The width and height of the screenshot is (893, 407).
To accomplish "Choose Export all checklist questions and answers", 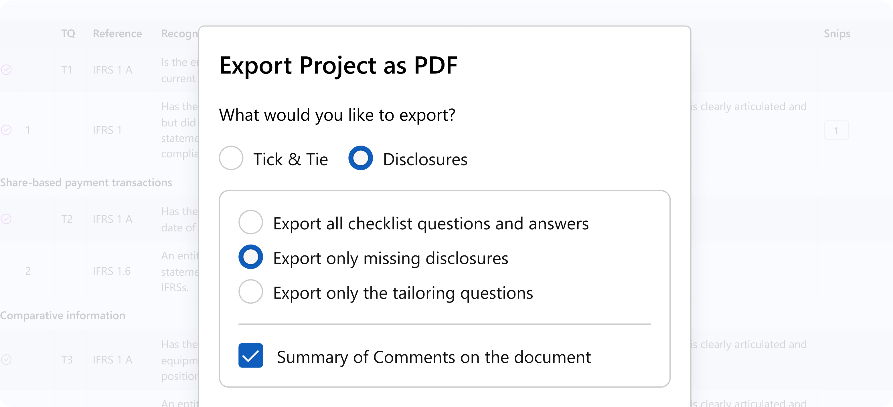I will coord(251,222).
